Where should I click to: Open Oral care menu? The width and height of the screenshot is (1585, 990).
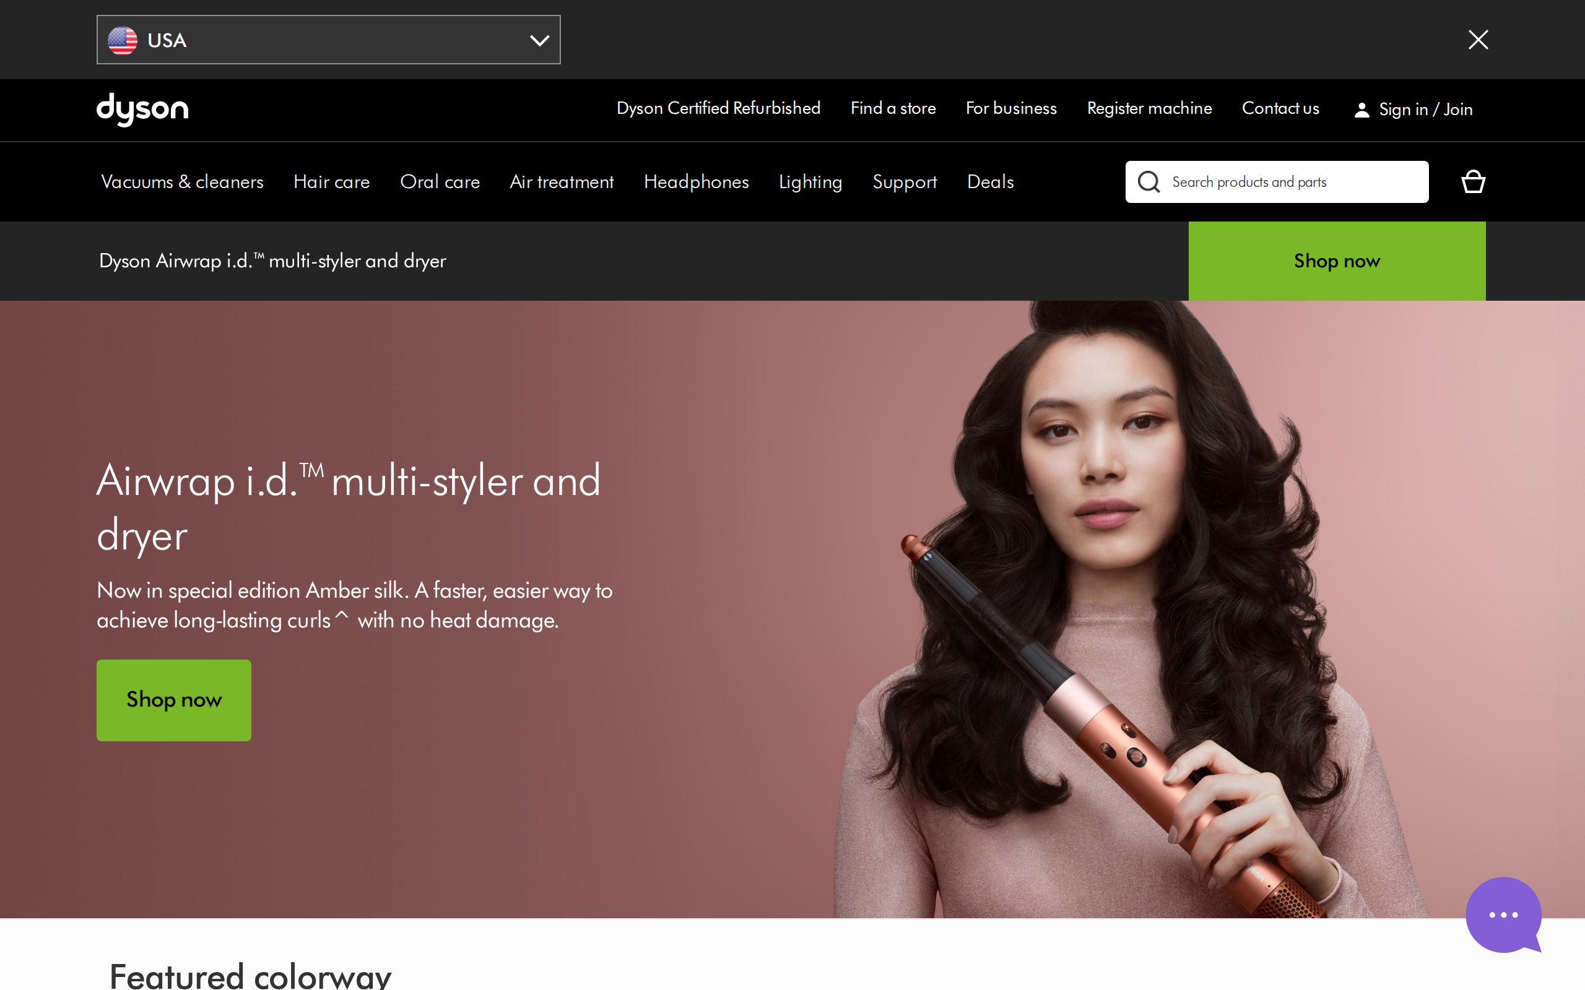pos(440,182)
